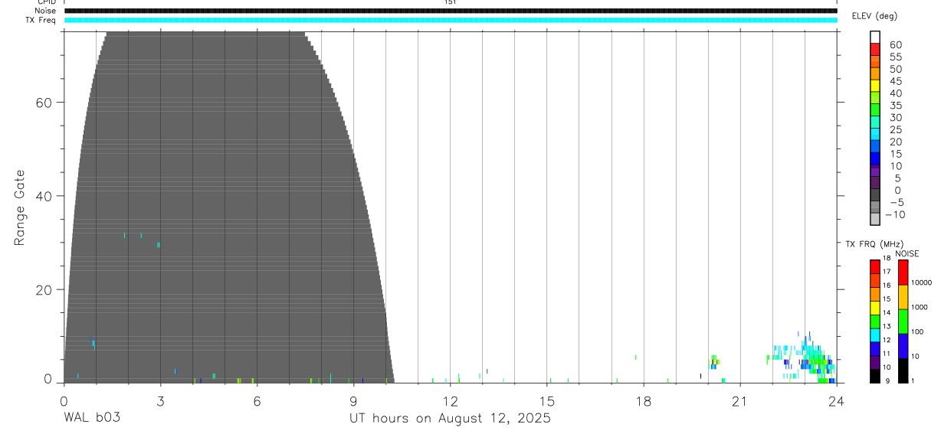
Task: Select the cyan segment of ELEV color bar
Action: click(875, 134)
